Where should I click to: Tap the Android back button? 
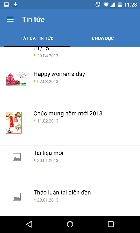(29, 224)
